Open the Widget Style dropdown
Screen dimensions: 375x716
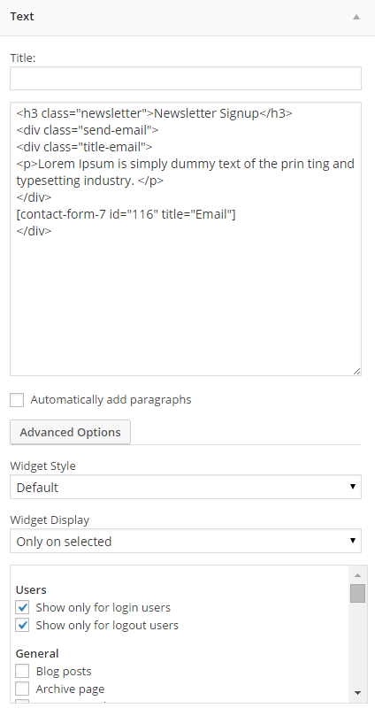pyautogui.click(x=186, y=488)
